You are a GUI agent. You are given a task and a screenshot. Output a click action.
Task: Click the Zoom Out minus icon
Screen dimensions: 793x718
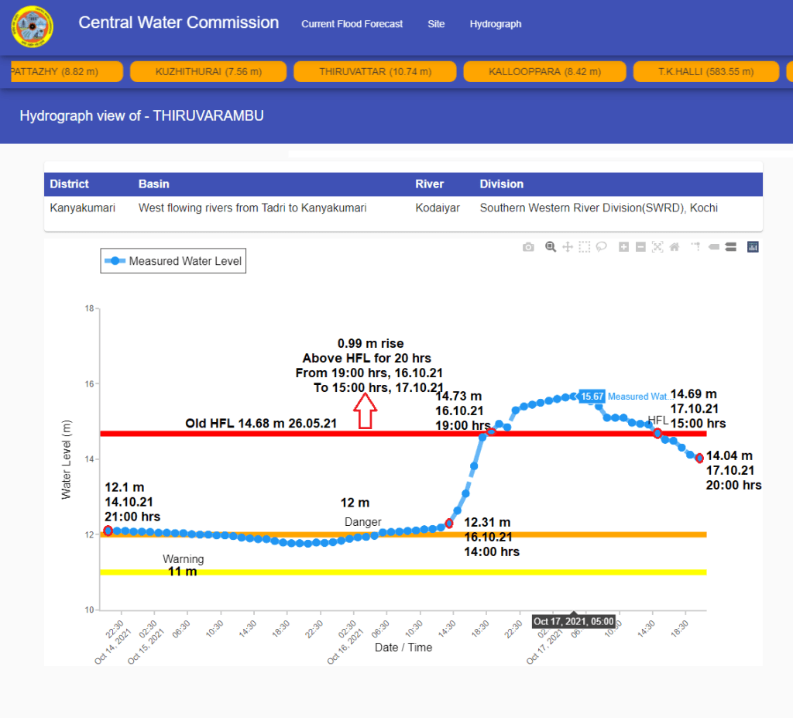(x=640, y=247)
